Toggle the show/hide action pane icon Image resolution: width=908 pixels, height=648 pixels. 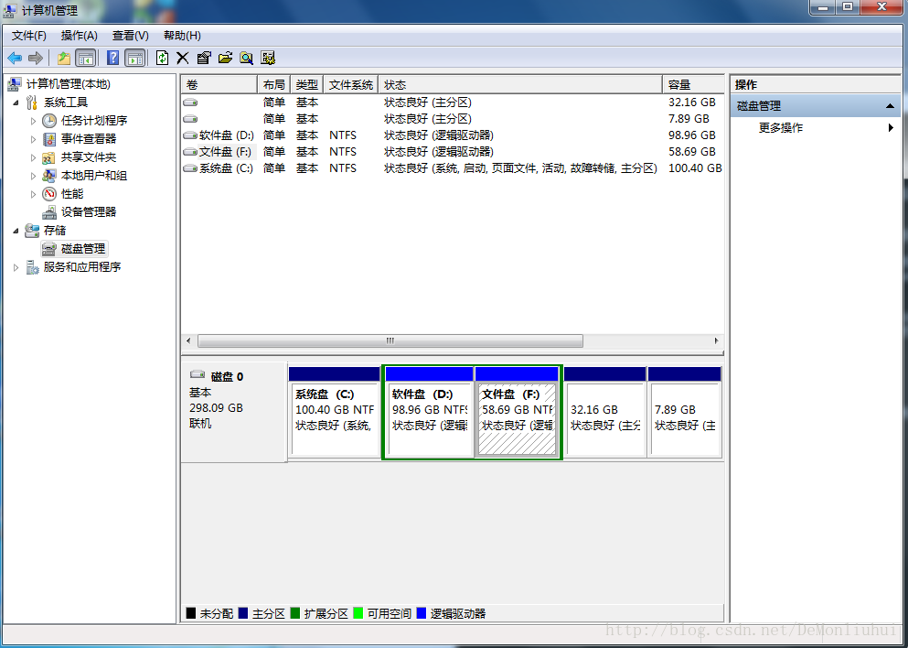135,58
